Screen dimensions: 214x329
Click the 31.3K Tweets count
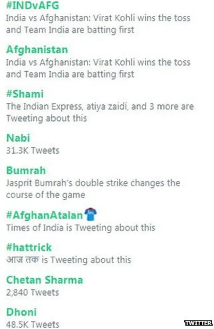click(32, 150)
